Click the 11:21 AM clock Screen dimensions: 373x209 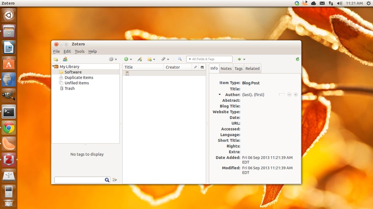[x=354, y=3]
